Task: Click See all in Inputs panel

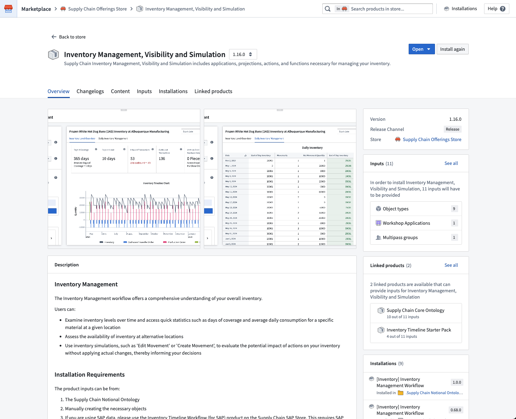Action: (451, 163)
